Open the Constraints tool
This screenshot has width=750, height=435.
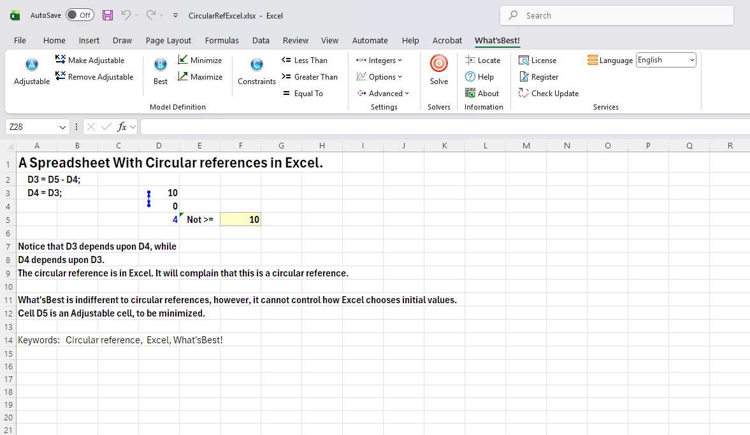(256, 65)
